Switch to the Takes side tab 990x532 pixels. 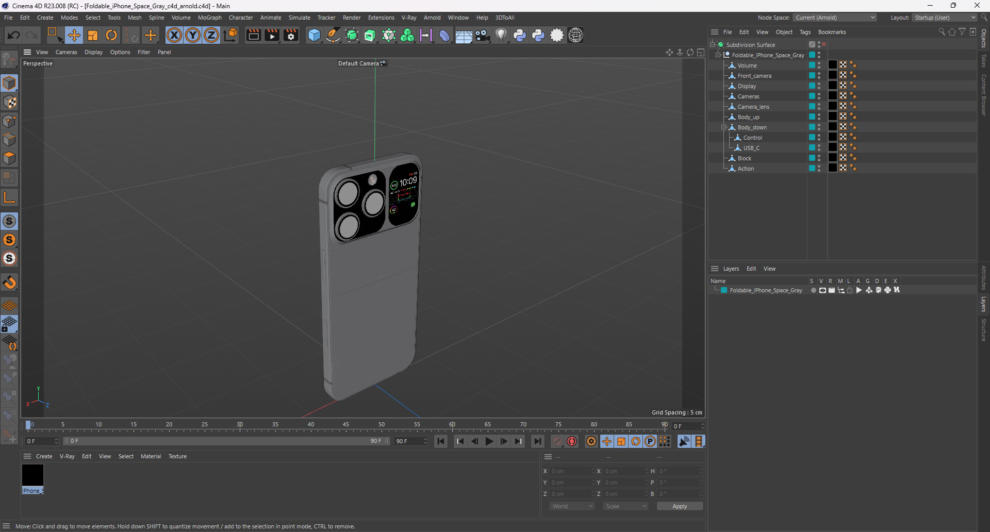pos(984,61)
